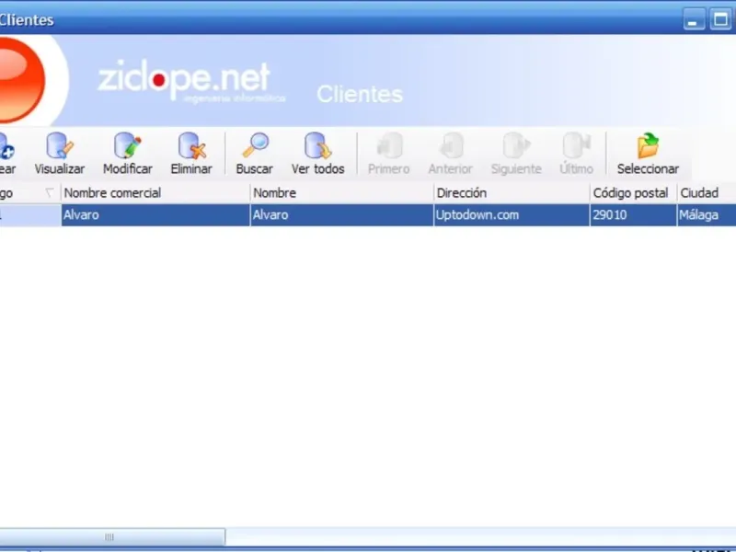This screenshot has height=552, width=736.
Task: Sort by Código postal column header
Action: tap(633, 193)
